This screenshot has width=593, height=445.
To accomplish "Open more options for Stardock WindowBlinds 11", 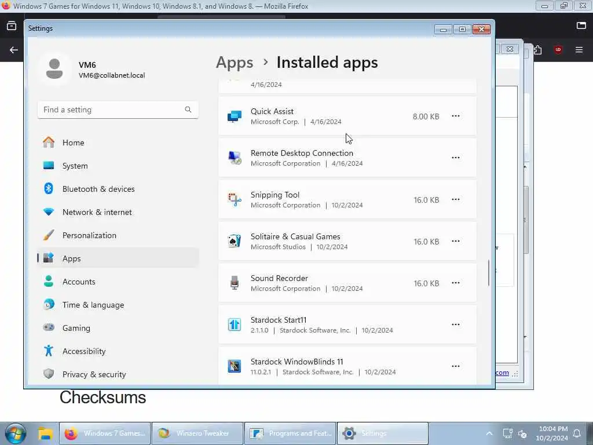I will (456, 366).
